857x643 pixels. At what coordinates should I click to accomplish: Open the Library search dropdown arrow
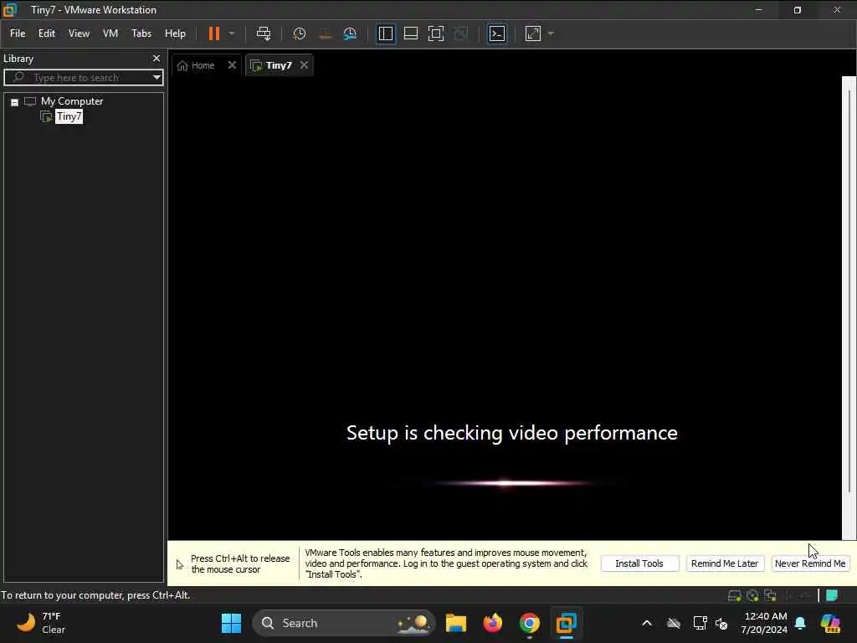coord(157,77)
